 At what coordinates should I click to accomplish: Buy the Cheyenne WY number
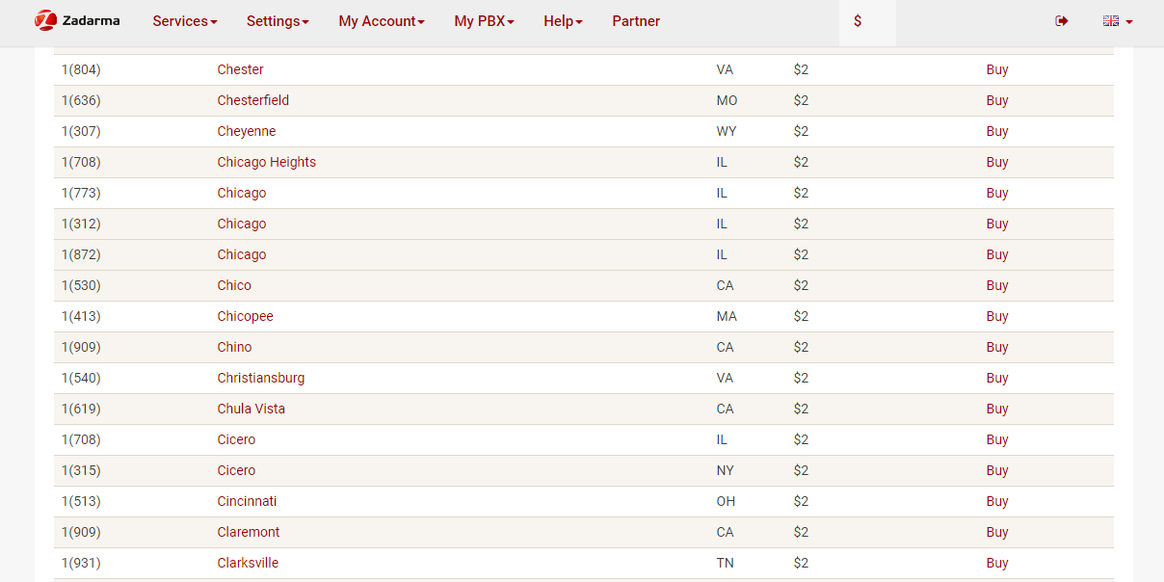pos(997,131)
